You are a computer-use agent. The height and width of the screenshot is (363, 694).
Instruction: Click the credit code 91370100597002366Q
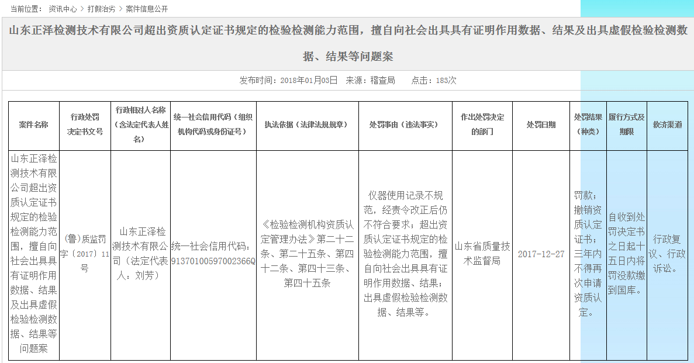coord(213,261)
